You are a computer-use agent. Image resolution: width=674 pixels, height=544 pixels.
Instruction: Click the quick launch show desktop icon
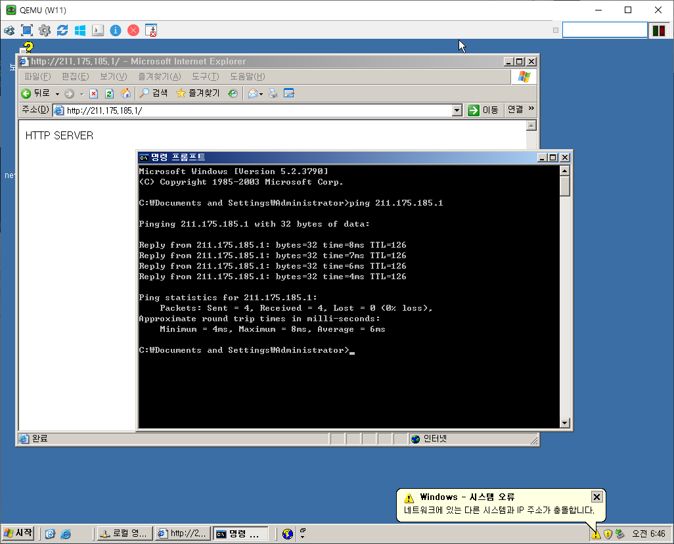click(51, 534)
